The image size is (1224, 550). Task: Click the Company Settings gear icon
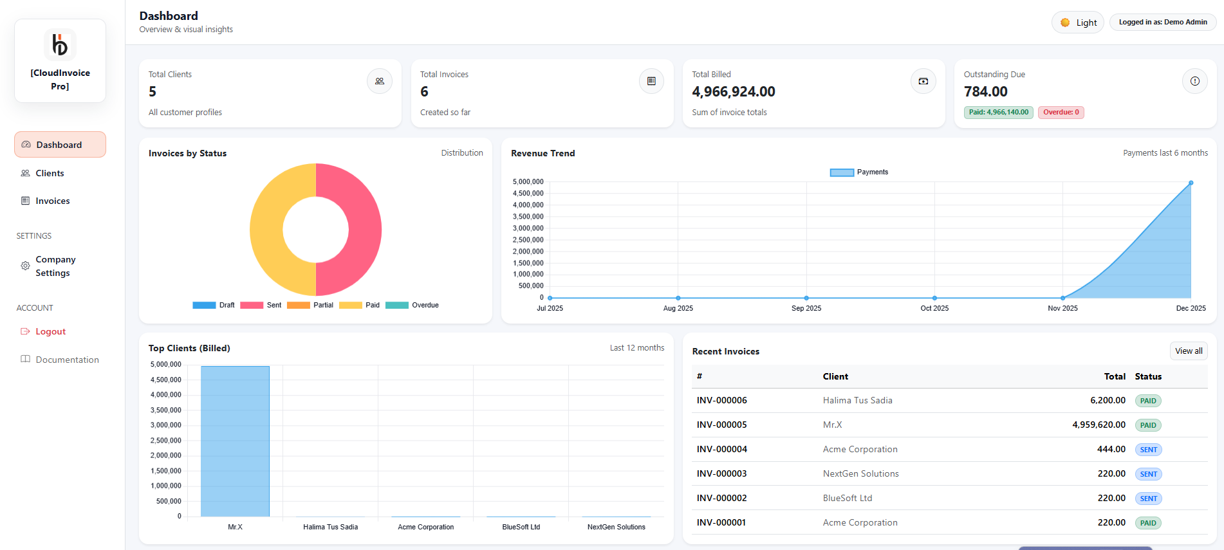tap(26, 266)
